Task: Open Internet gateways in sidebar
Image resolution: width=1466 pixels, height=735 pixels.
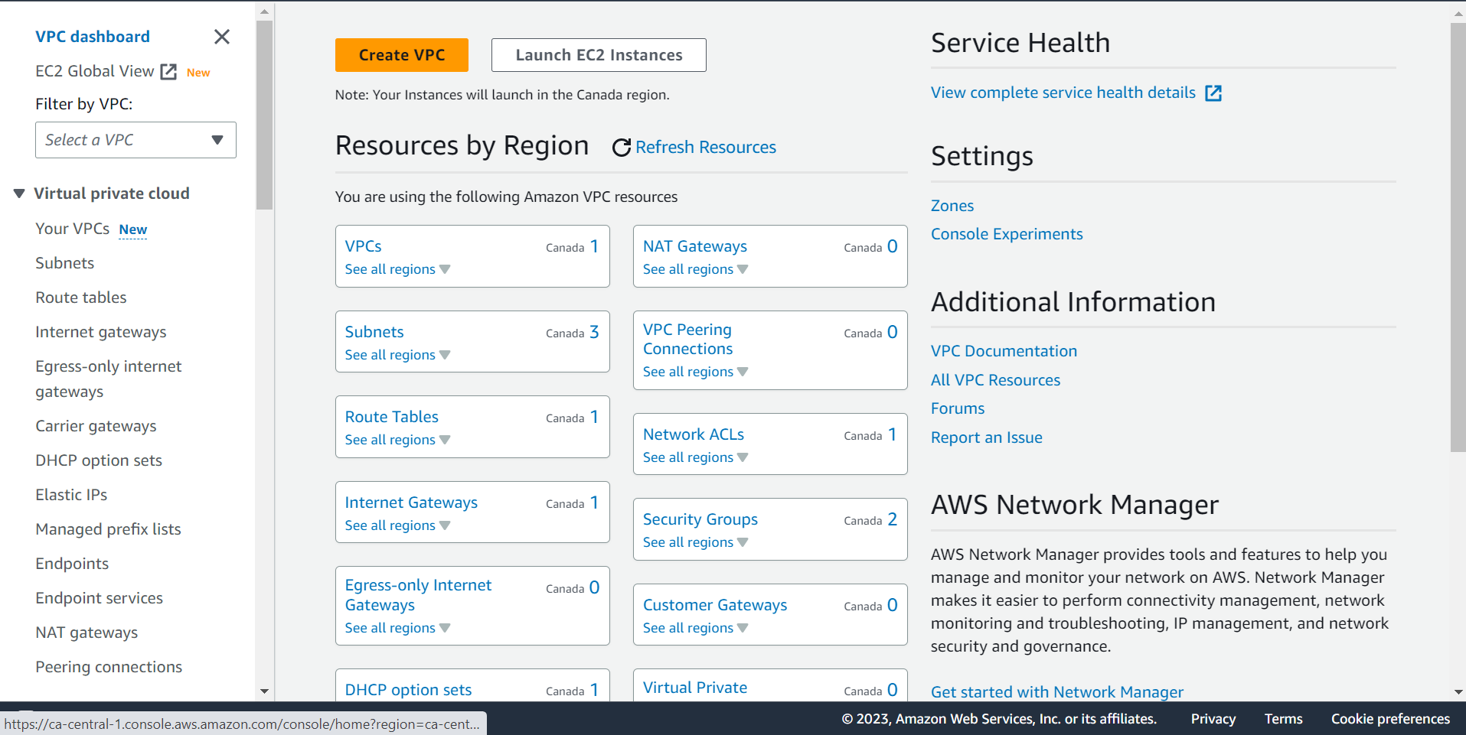Action: (101, 332)
